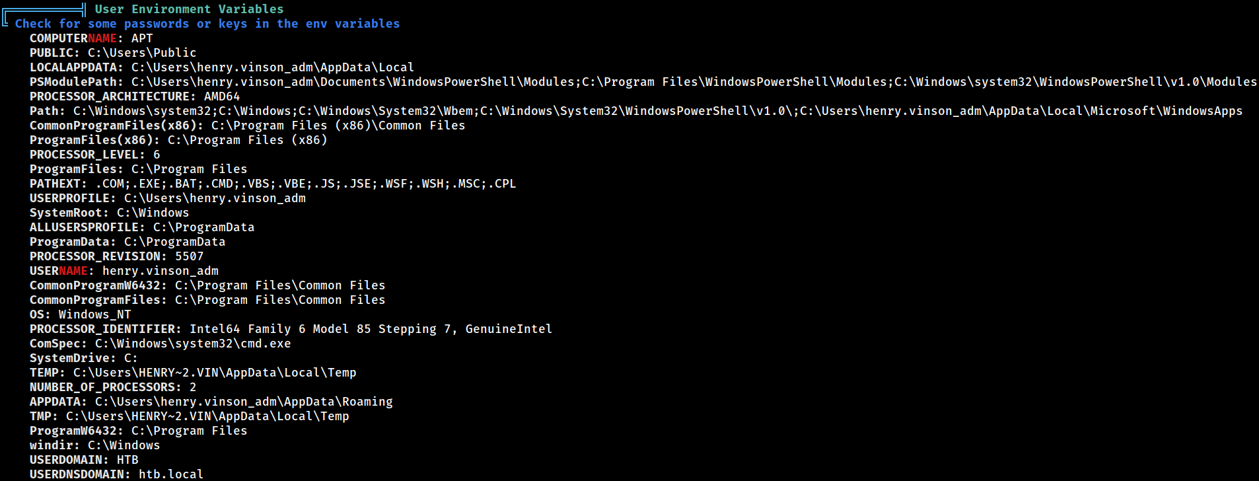This screenshot has width=1259, height=481.
Task: Click the SystemRoot C:\Windows value
Action: coord(153,213)
